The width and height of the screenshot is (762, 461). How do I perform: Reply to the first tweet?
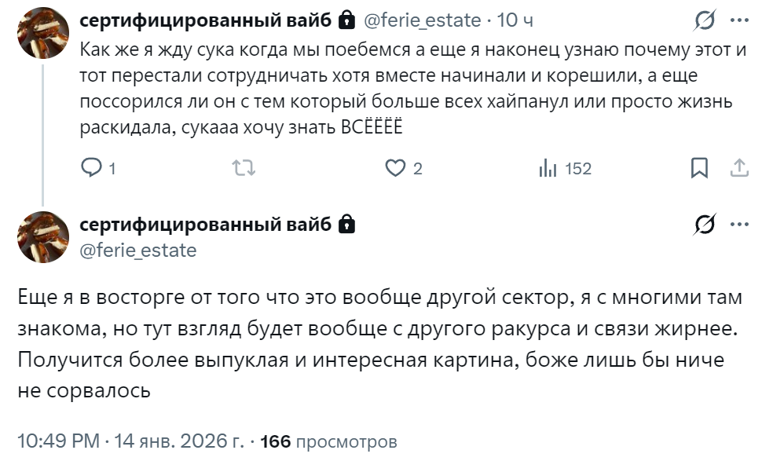coord(92,168)
